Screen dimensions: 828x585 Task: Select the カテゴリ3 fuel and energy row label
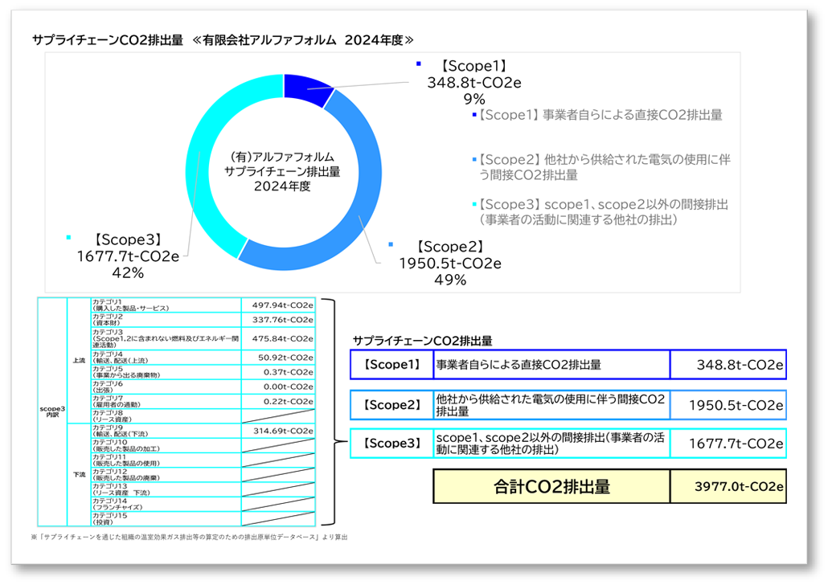click(166, 338)
